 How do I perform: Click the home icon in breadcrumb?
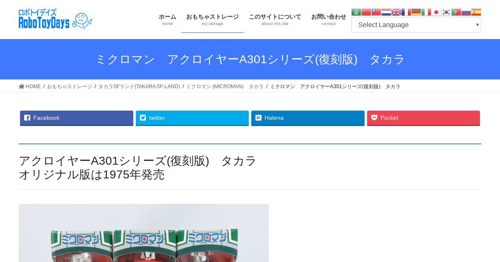(x=22, y=87)
